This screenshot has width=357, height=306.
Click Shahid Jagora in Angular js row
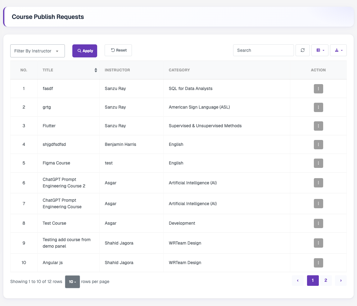[119, 263]
